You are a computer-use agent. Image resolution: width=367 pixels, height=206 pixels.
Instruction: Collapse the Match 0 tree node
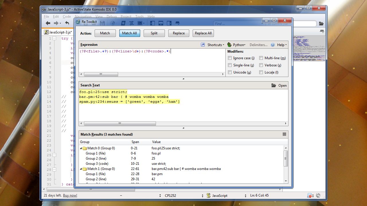tap(81, 148)
